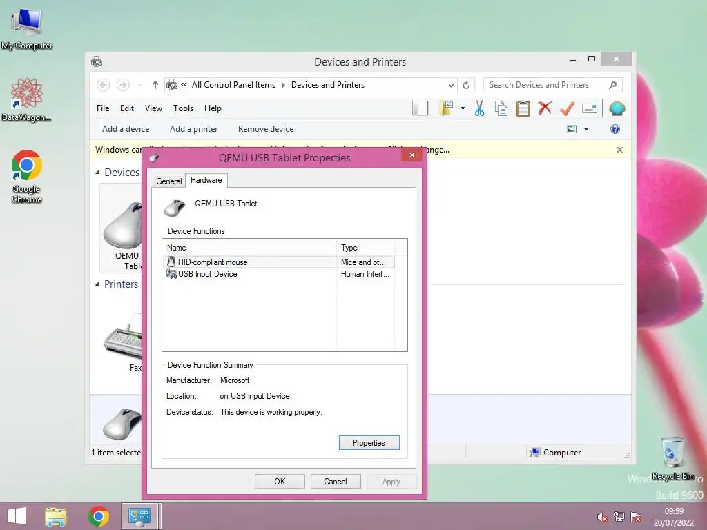The image size is (707, 530).
Task: Click the Type column header
Action: pos(365,248)
